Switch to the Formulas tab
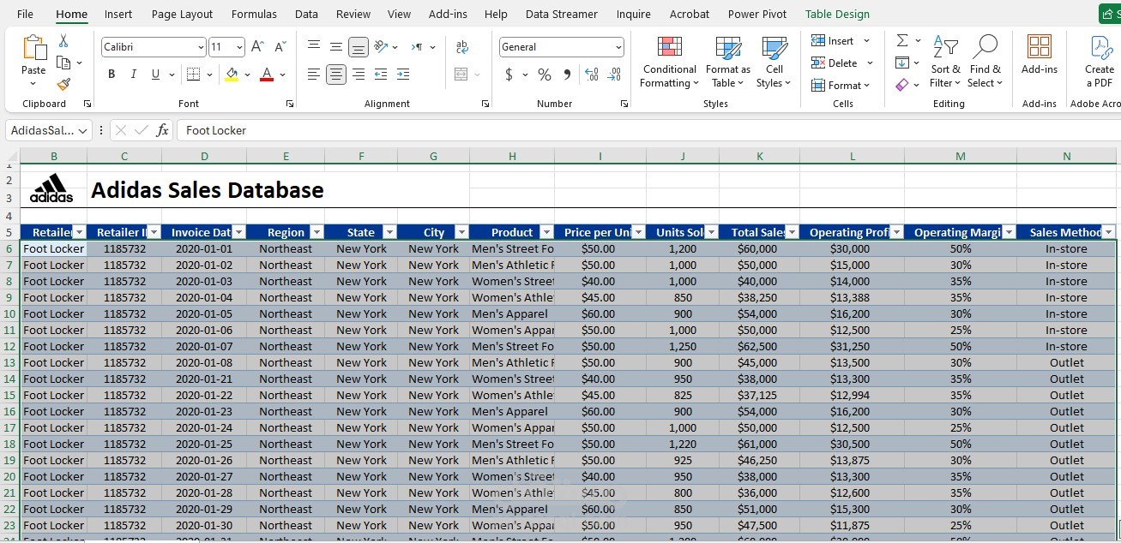The width and height of the screenshot is (1121, 543). tap(254, 14)
